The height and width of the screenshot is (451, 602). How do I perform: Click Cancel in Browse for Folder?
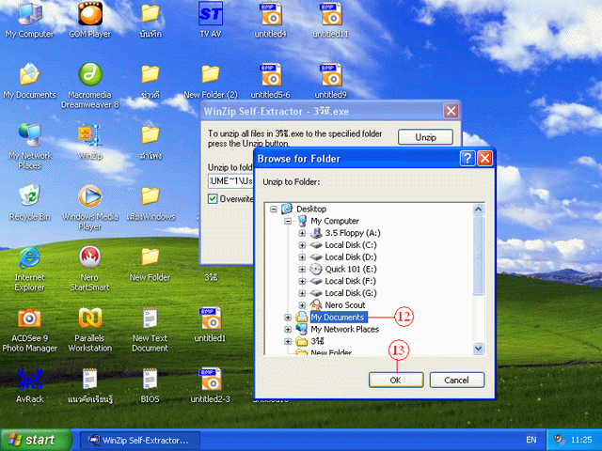(457, 380)
